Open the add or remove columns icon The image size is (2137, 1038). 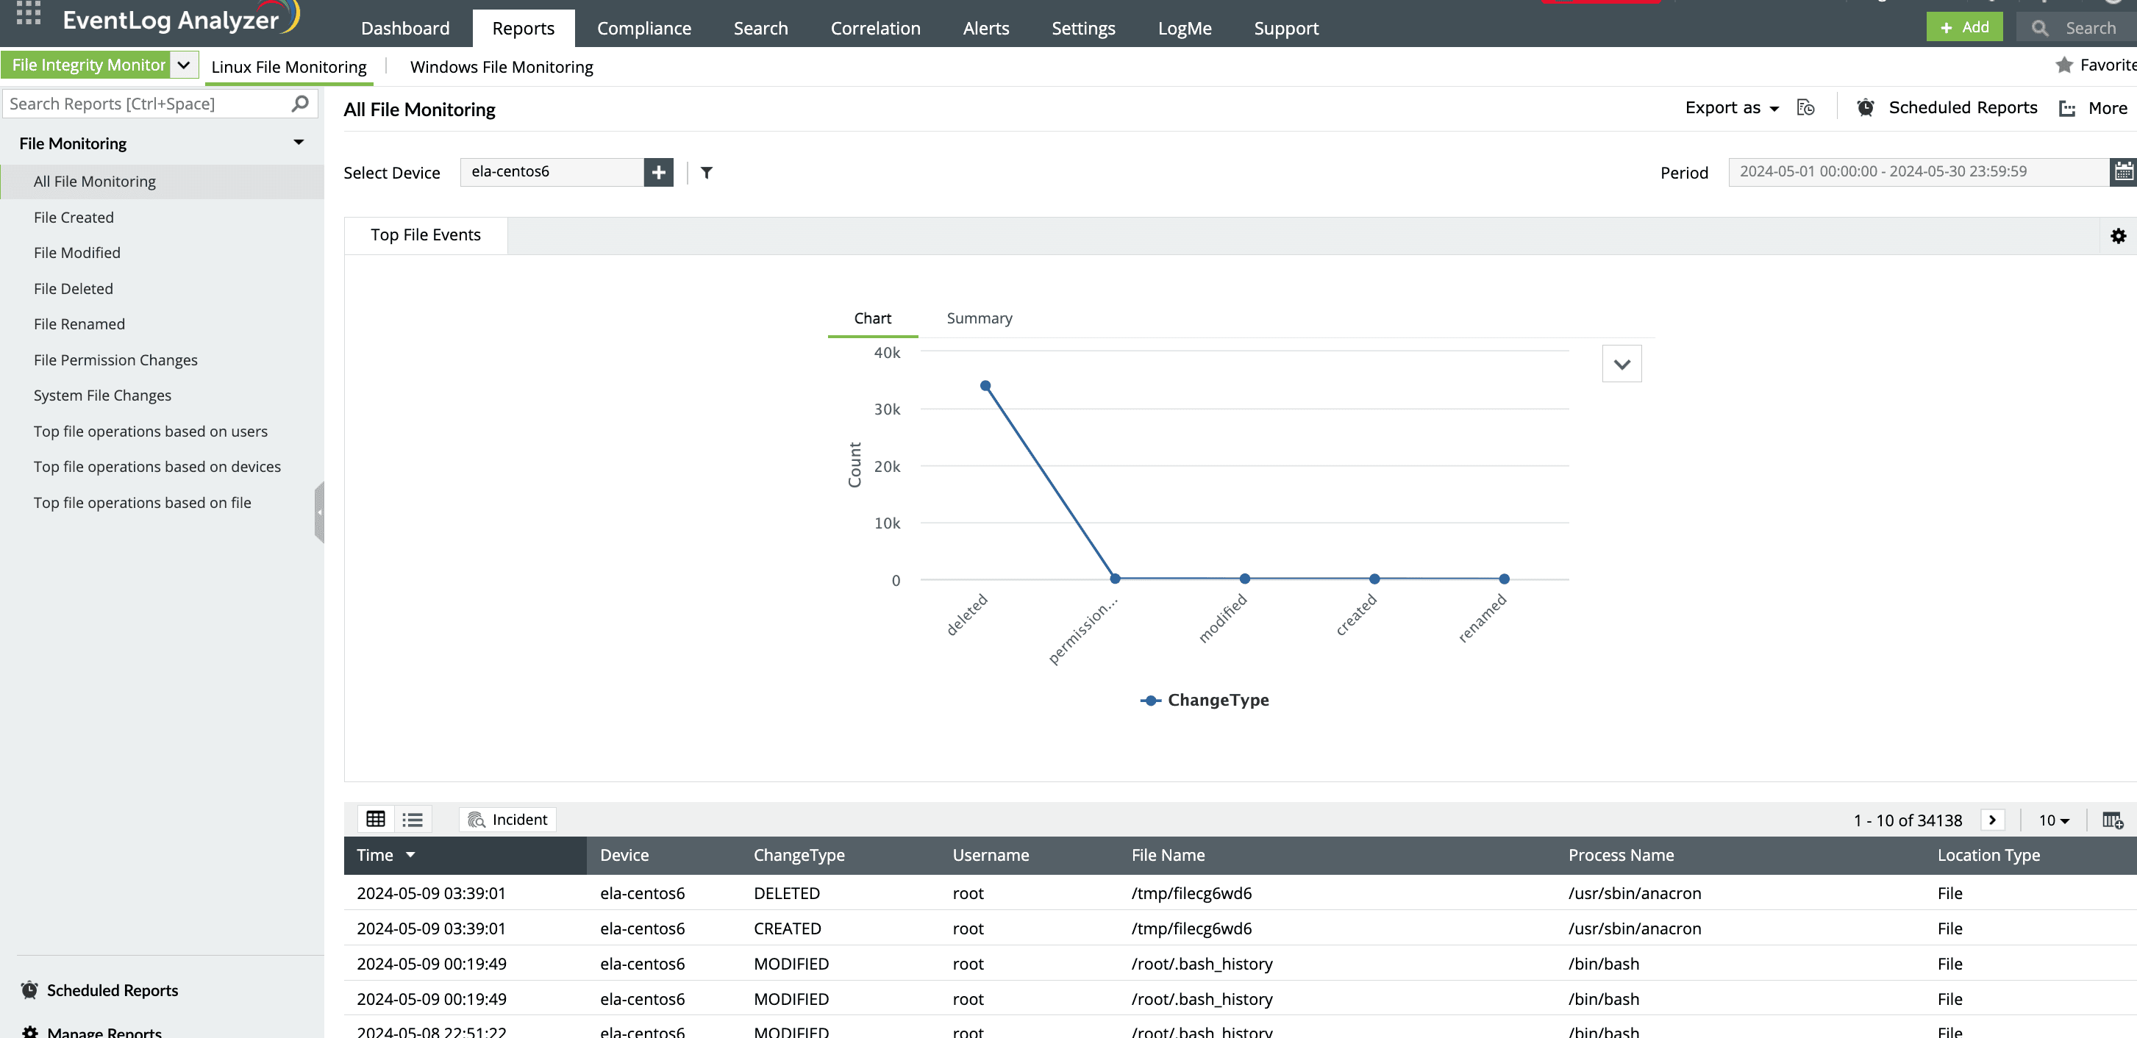pos(2111,820)
